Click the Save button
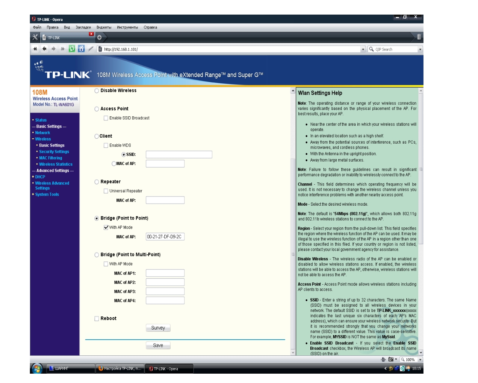The width and height of the screenshot is (478, 383). click(x=158, y=346)
